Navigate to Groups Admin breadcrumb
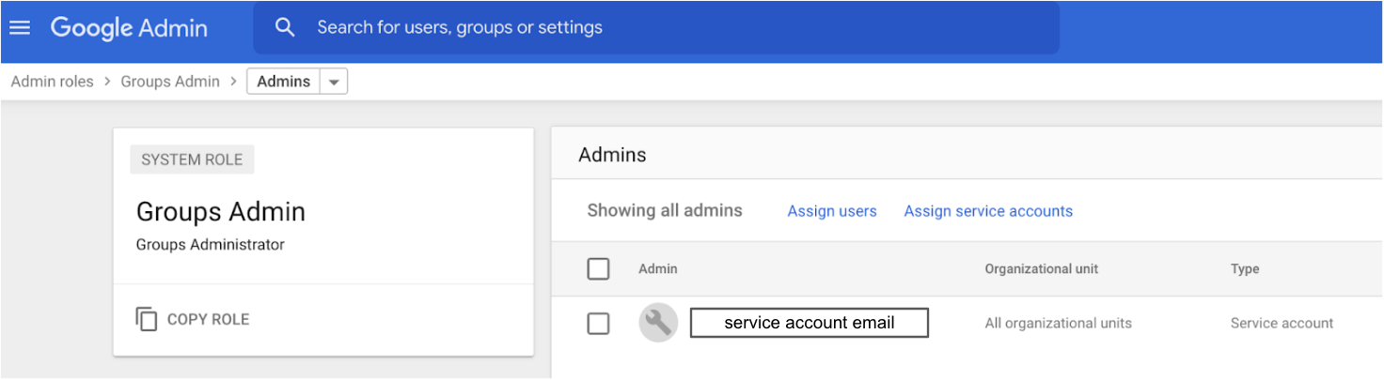Image resolution: width=1384 pixels, height=380 pixels. (170, 82)
